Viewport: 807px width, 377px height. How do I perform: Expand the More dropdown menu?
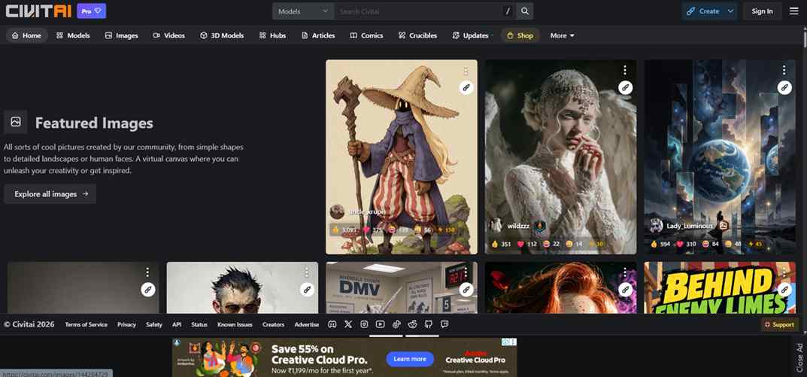point(562,35)
